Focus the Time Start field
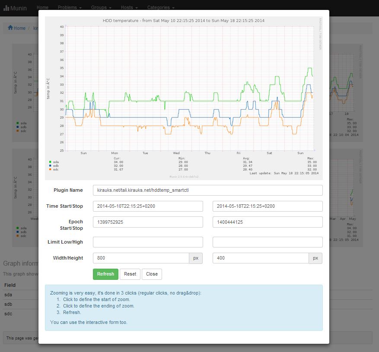379x352 pixels. click(x=148, y=206)
